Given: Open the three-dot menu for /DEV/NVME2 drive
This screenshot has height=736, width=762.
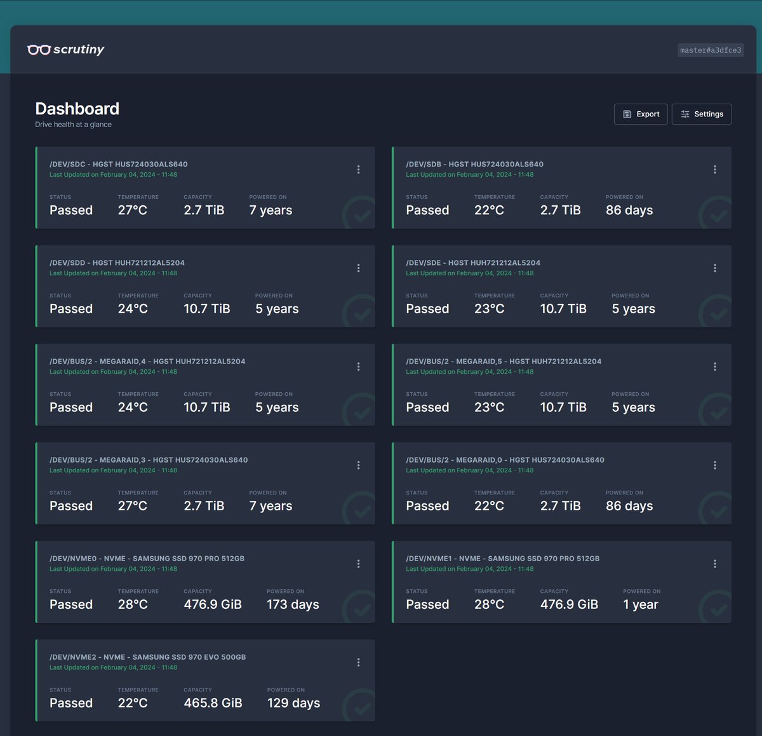Looking at the screenshot, I should 359,662.
